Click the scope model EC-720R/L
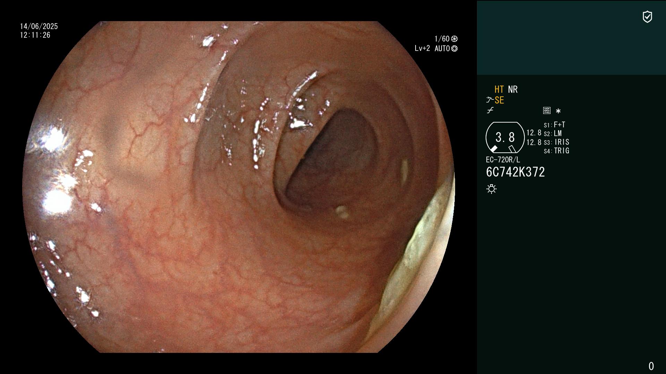 click(503, 160)
